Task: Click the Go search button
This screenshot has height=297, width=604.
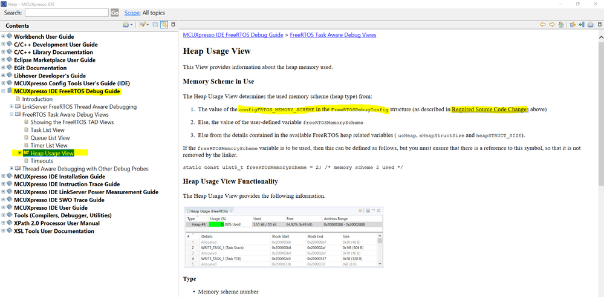Action: [x=115, y=13]
